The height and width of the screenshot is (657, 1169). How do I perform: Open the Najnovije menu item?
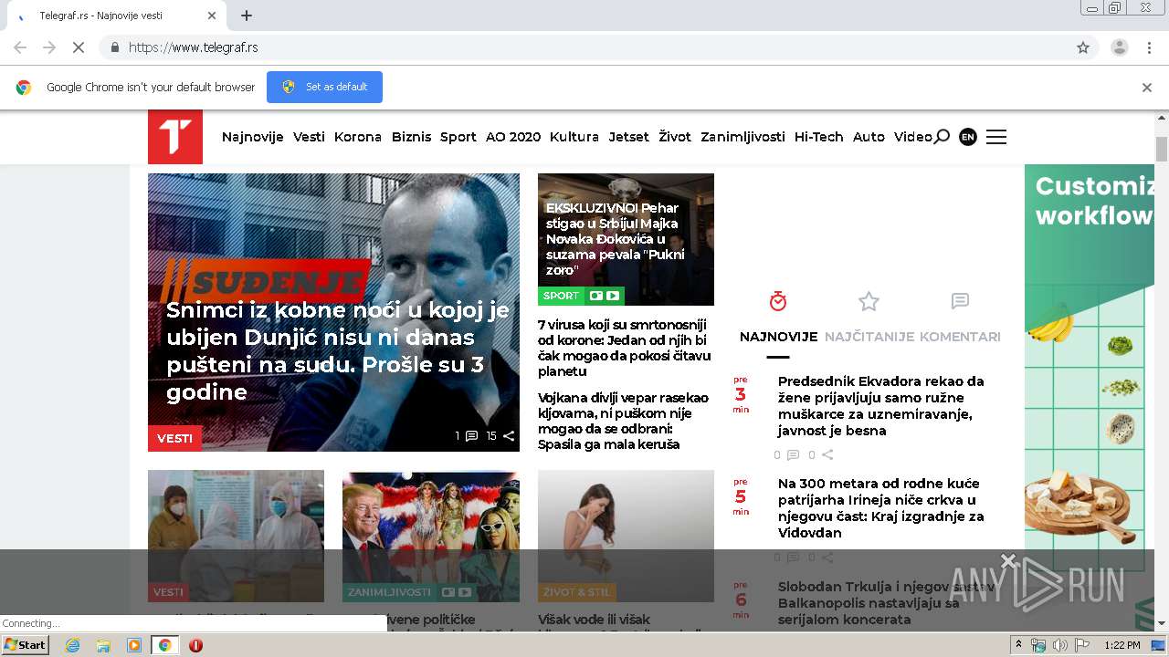pos(253,137)
